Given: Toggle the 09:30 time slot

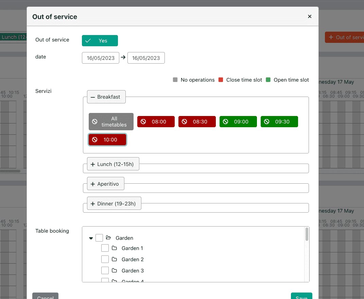Looking at the screenshot, I should [279, 121].
